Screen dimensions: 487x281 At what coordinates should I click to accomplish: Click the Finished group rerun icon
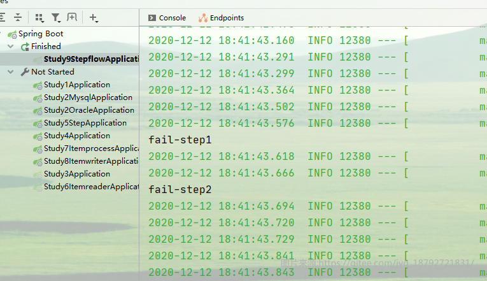(x=25, y=47)
